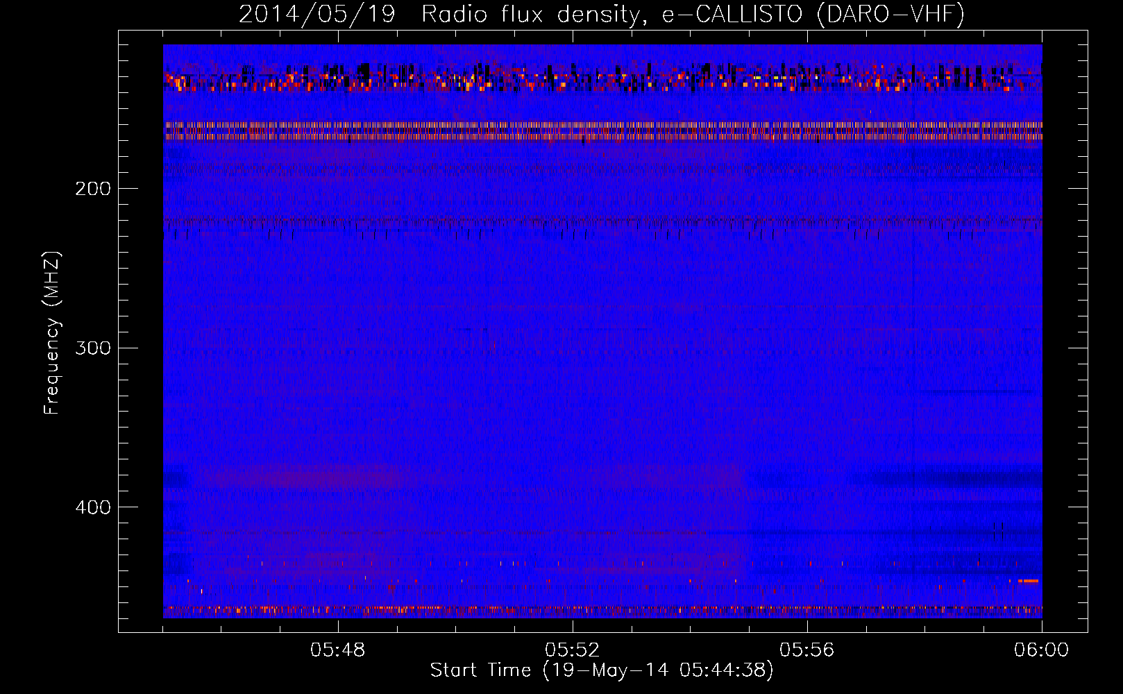Viewport: 1123px width, 694px height.
Task: Click the plot title '2014/05/19 Radio flux density'
Action: tap(602, 14)
